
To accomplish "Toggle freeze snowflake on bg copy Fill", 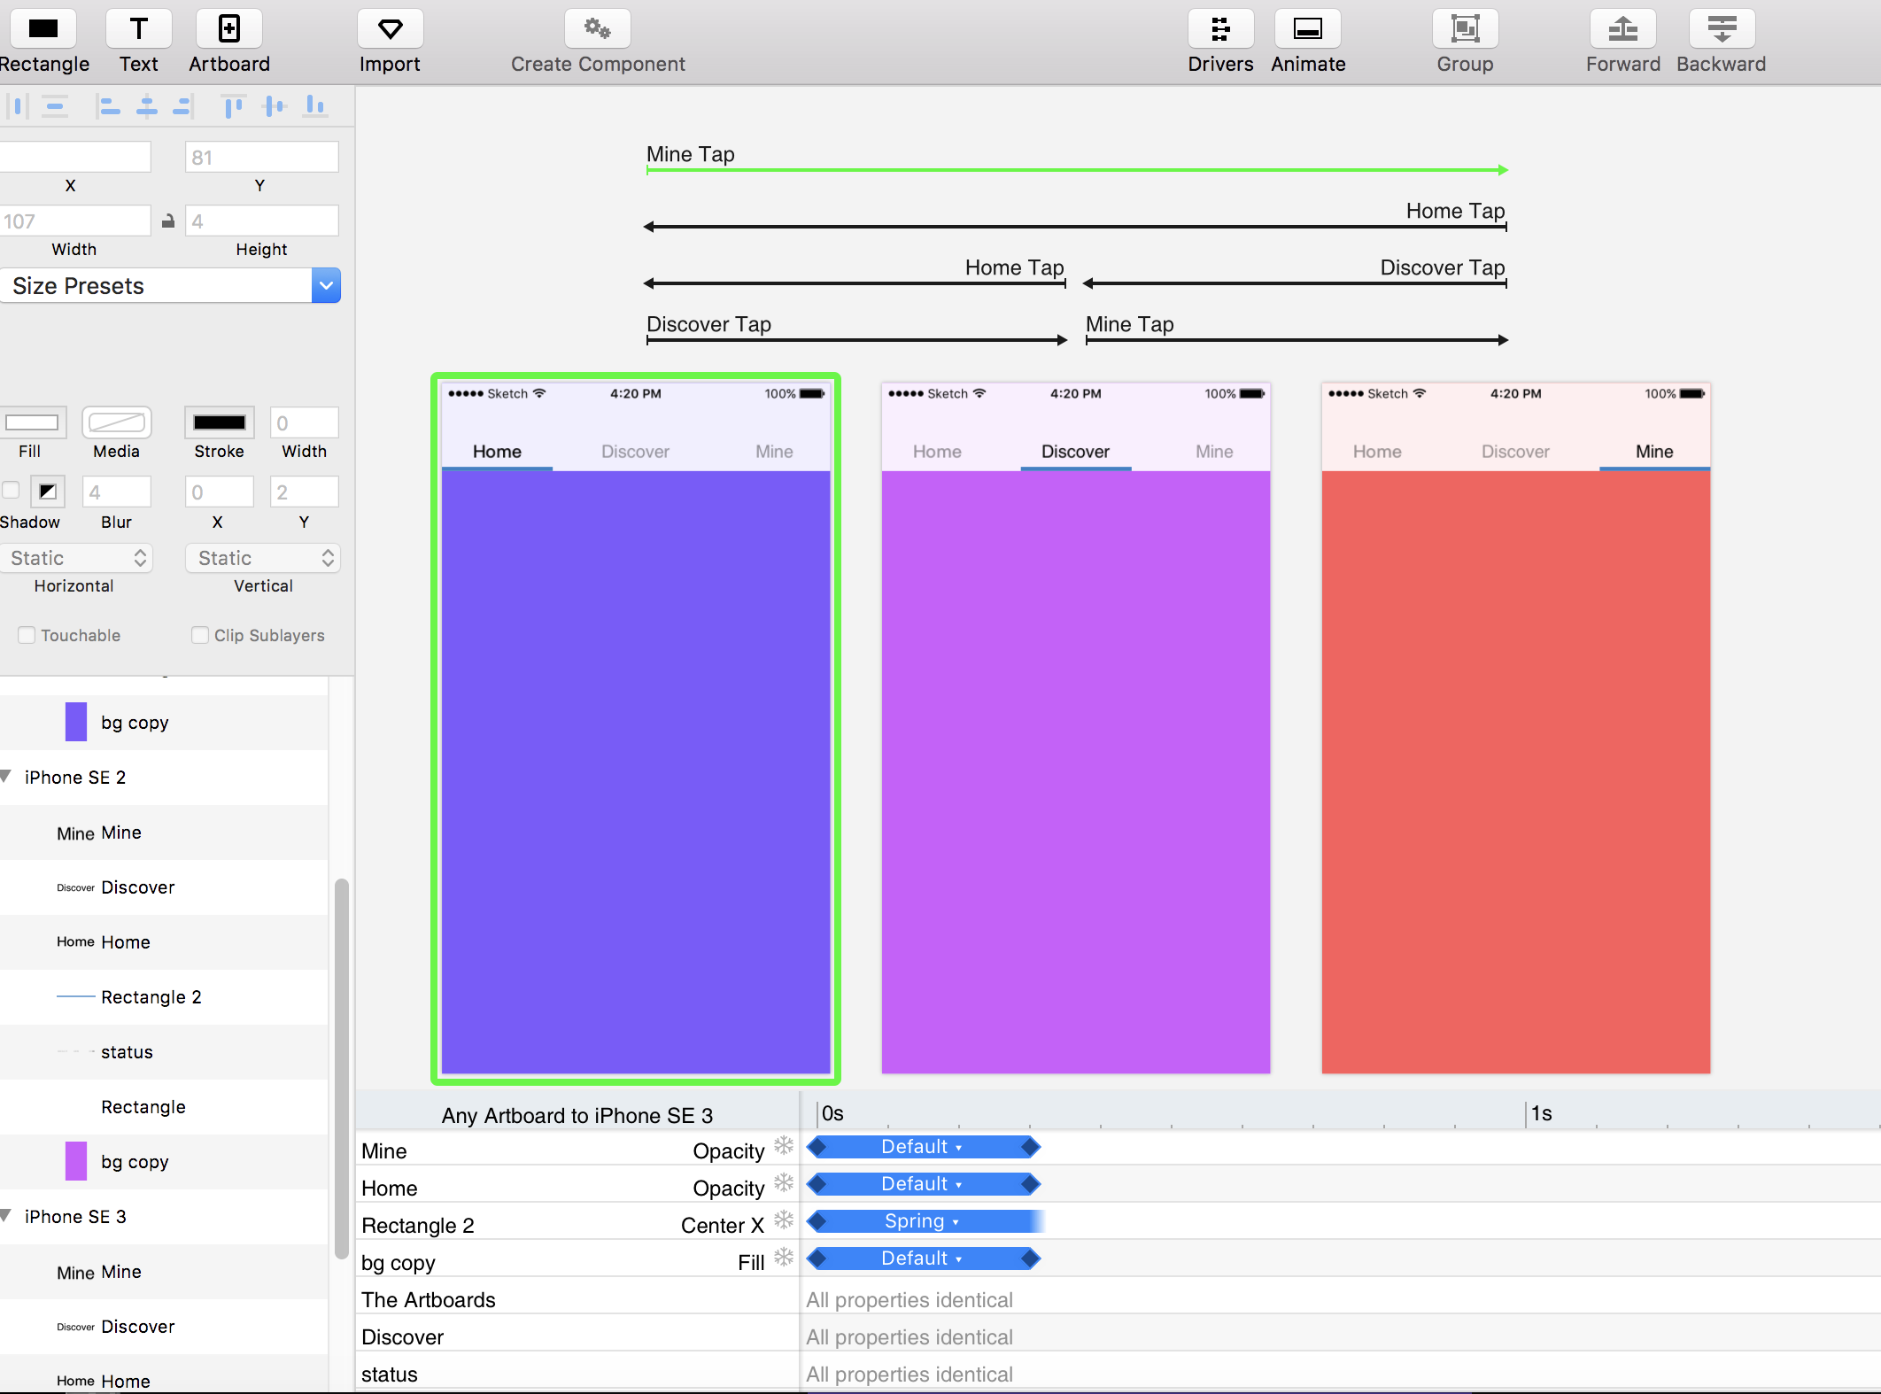I will pyautogui.click(x=784, y=1258).
